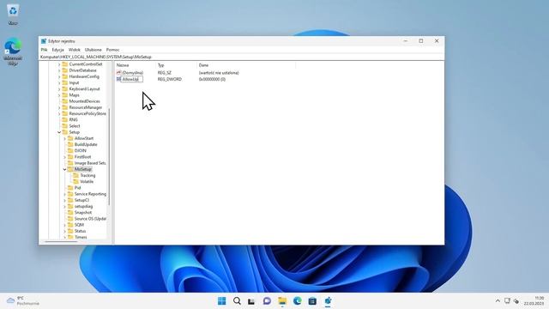Select the Microsoft Edge desktop shortcut
The width and height of the screenshot is (549, 309).
pos(13,51)
